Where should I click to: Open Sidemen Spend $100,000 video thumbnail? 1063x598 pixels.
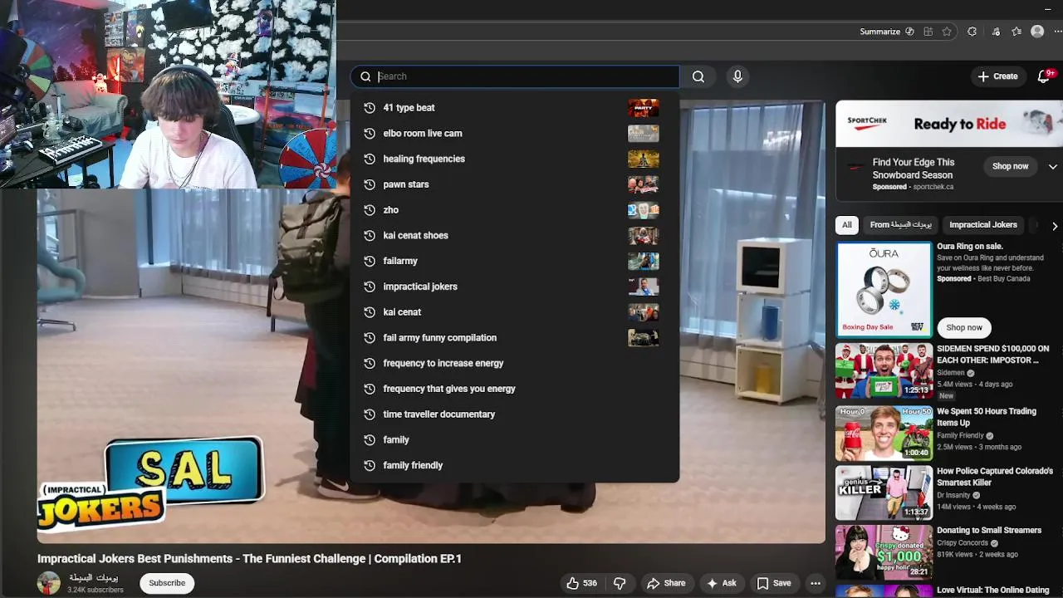pos(884,370)
